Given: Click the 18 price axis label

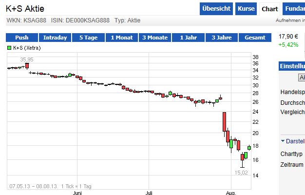Looking at the screenshot, I should pos(255,146).
